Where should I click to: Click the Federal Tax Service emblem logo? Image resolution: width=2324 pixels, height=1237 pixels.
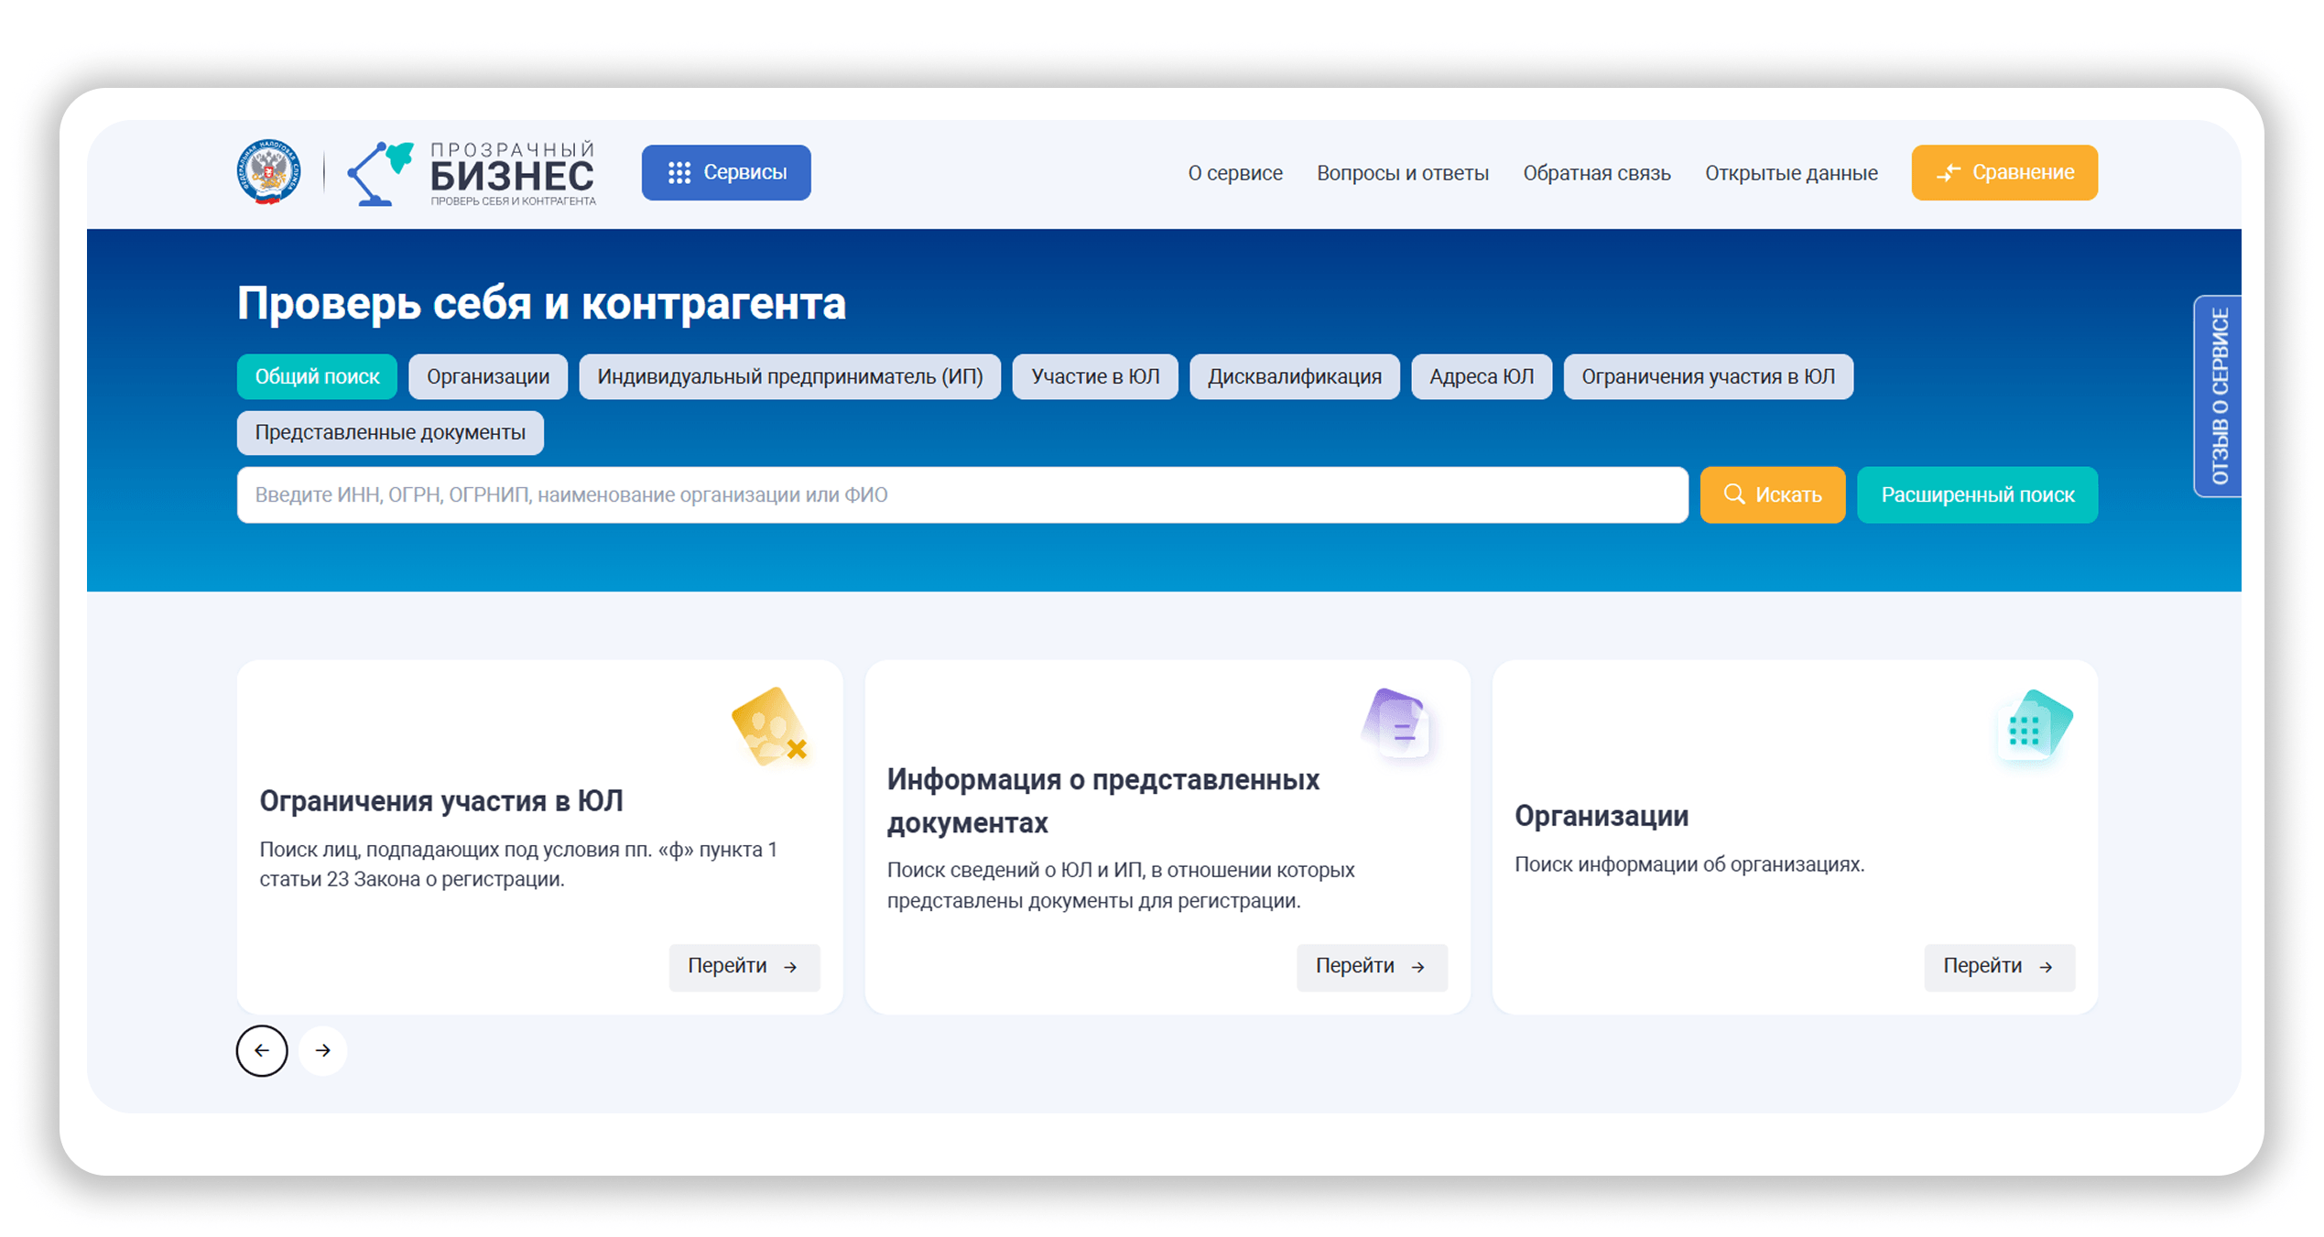[x=268, y=171]
